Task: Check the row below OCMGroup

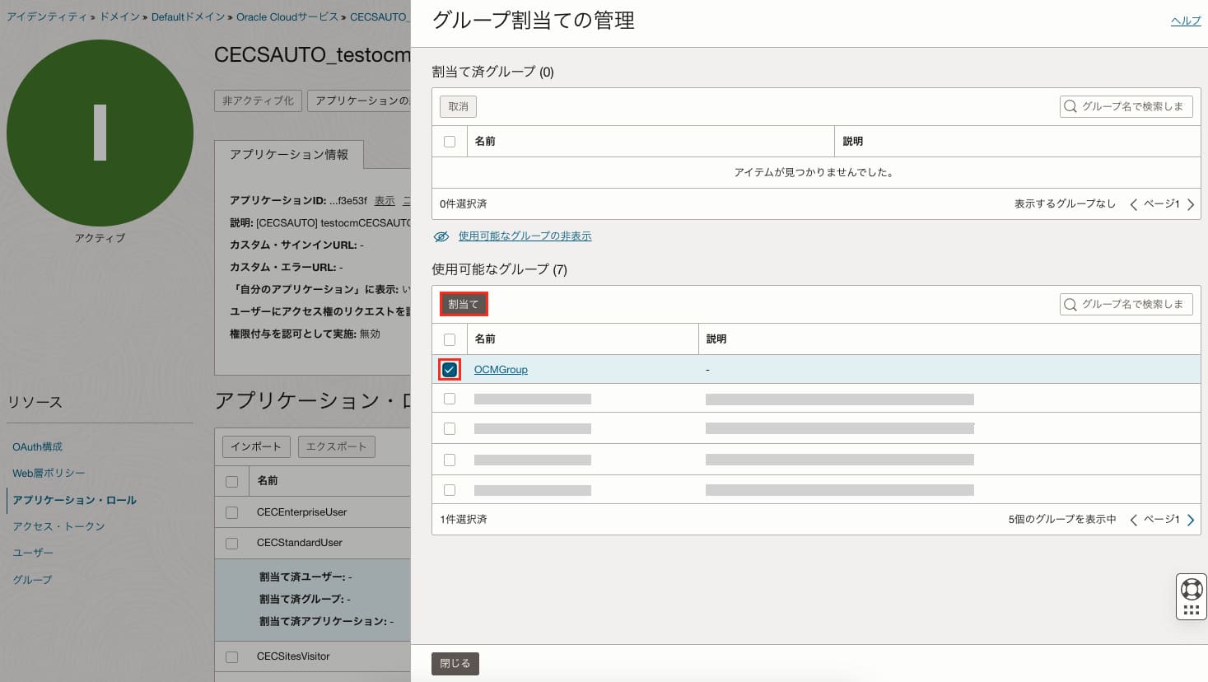Action: (x=450, y=399)
